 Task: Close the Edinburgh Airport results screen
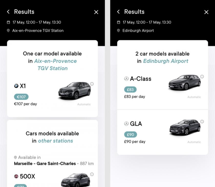click(x=206, y=12)
